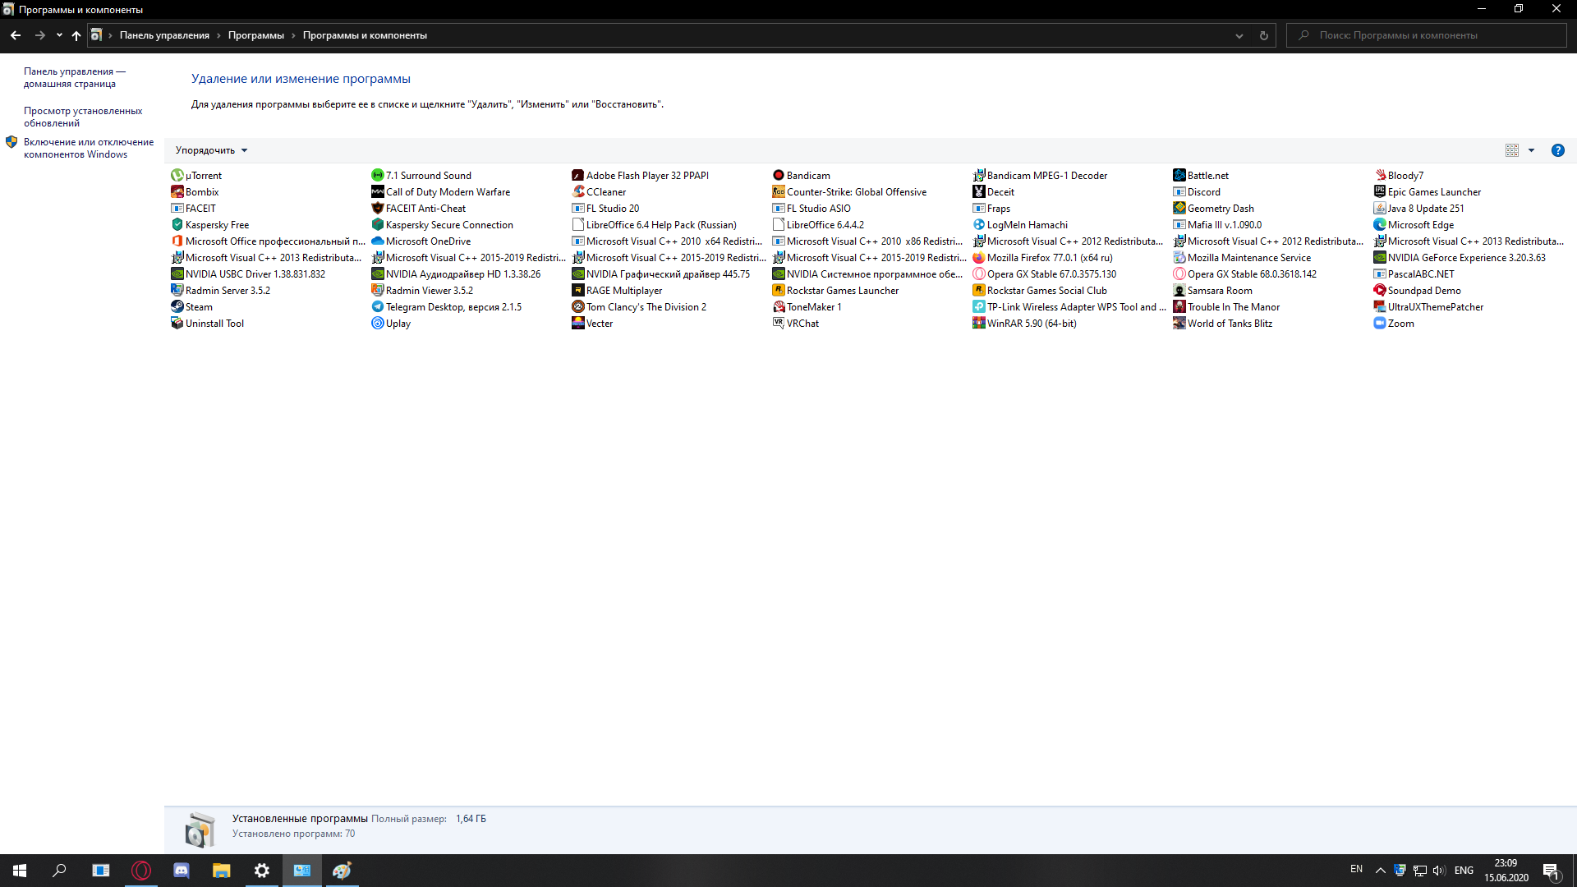Click the Counter-Strike: Global Offensive icon
Image resolution: width=1577 pixels, height=887 pixels.
pyautogui.click(x=778, y=191)
